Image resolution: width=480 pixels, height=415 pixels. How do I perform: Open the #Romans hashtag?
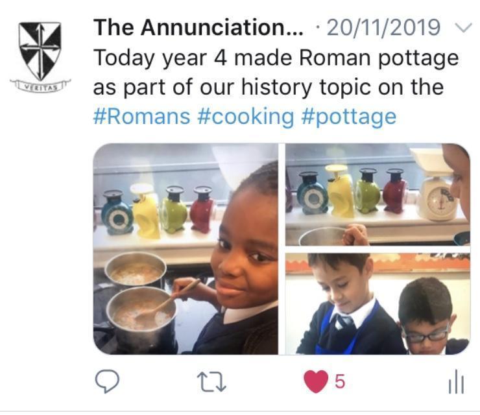[142, 117]
